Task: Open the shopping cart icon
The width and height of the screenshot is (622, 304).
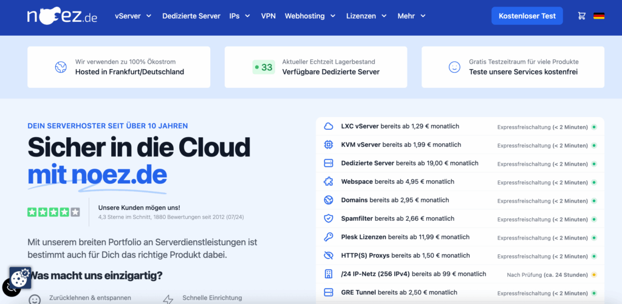Action: point(581,16)
